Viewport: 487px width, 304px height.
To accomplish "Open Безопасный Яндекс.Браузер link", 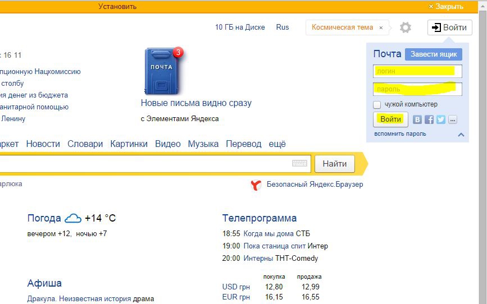I will click(x=315, y=185).
